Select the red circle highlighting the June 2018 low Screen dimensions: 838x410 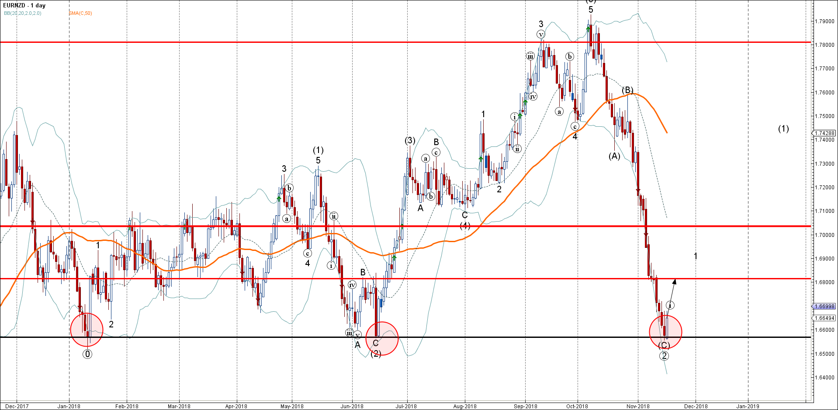click(x=382, y=338)
